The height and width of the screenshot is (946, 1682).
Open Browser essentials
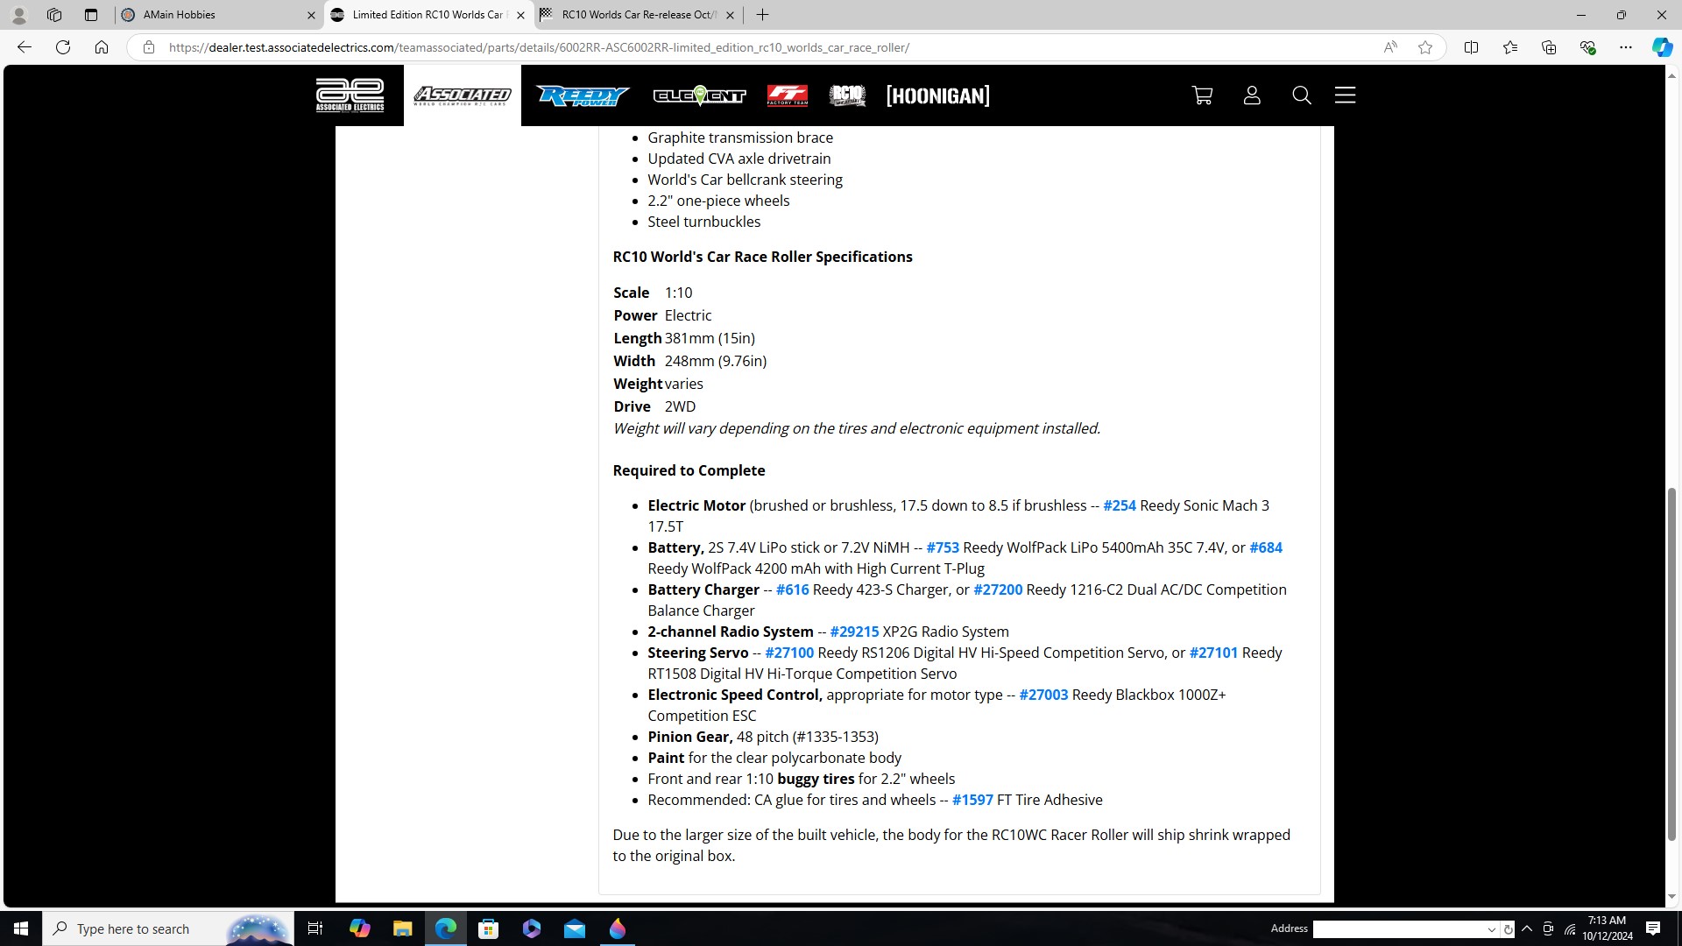tap(1587, 47)
